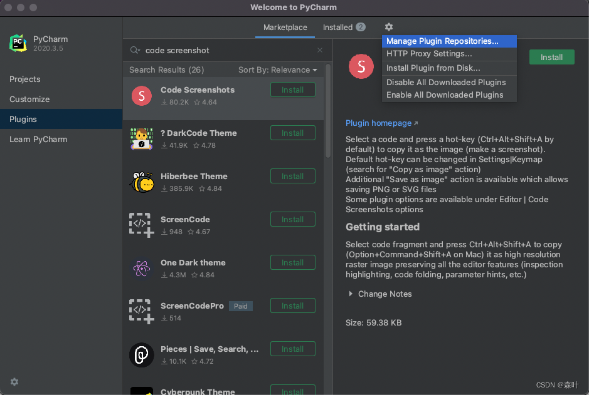Viewport: 589px width, 395px height.
Task: Open Customize in the sidebar
Action: coord(61,100)
